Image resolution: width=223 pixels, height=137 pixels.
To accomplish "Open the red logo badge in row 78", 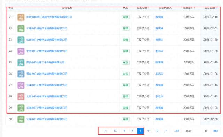I will tap(21, 96).
